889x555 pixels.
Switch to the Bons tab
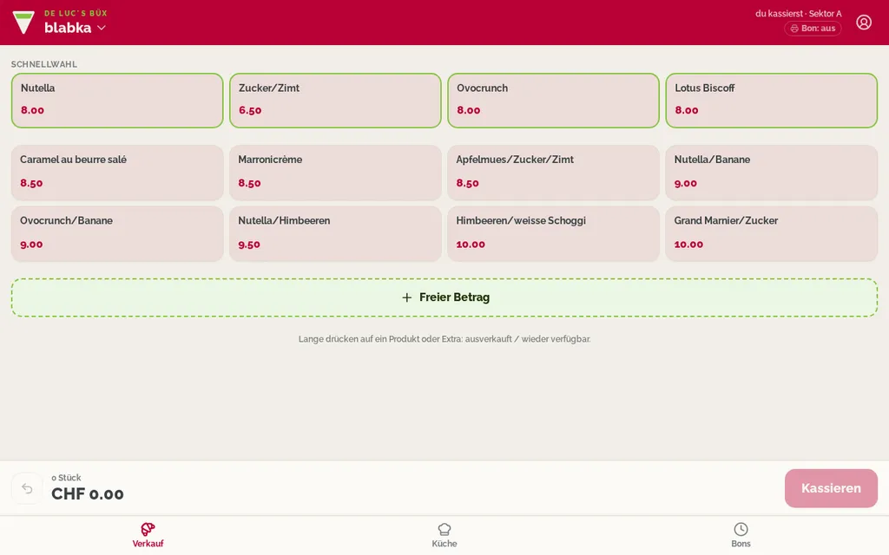click(741, 535)
